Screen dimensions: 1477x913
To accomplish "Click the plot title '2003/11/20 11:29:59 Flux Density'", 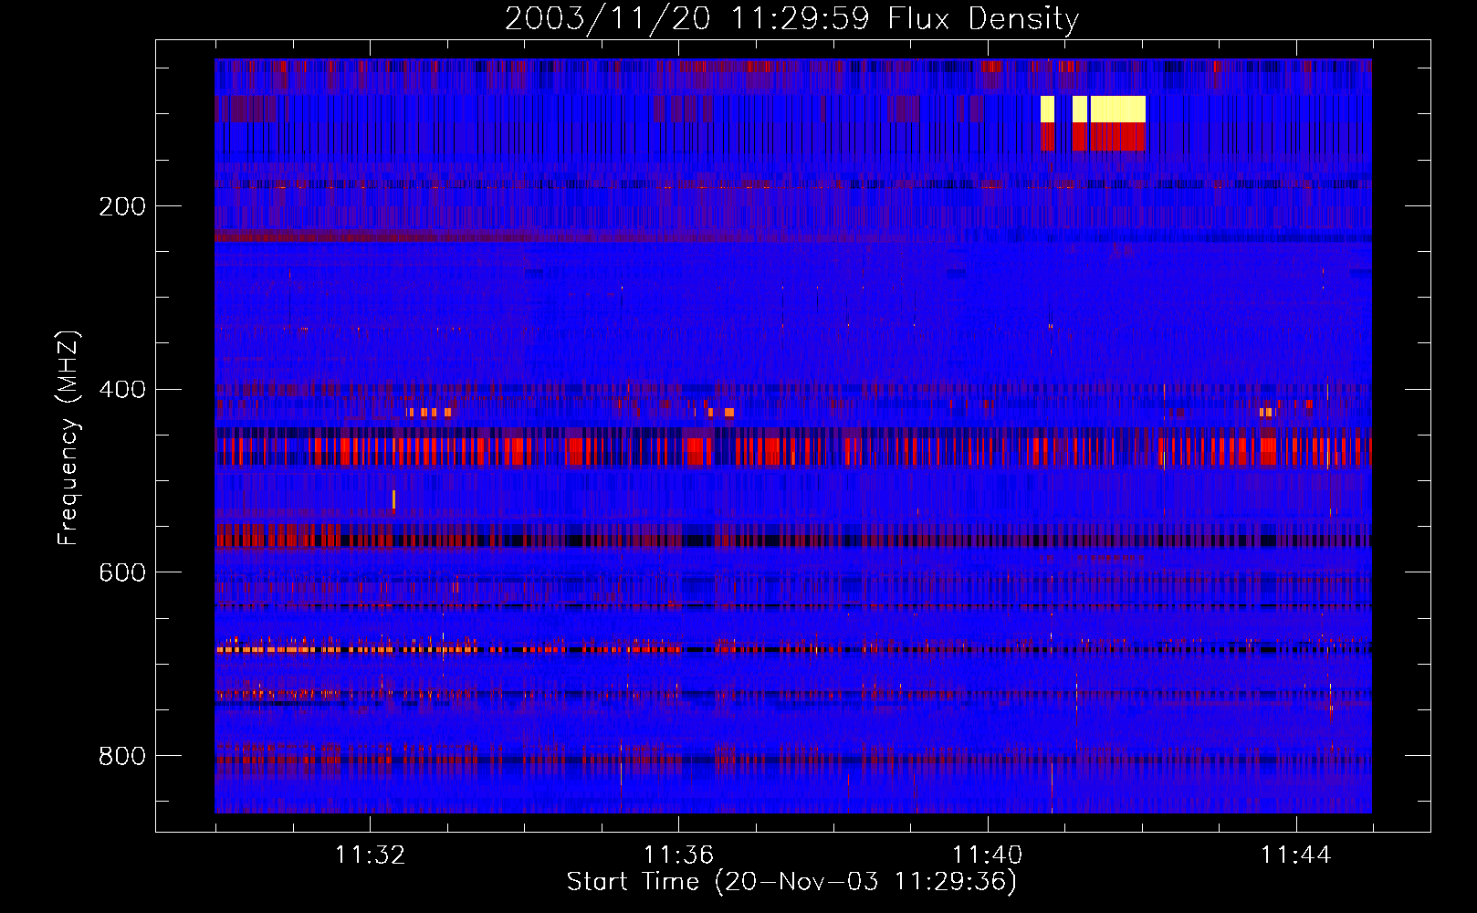I will (x=791, y=19).
